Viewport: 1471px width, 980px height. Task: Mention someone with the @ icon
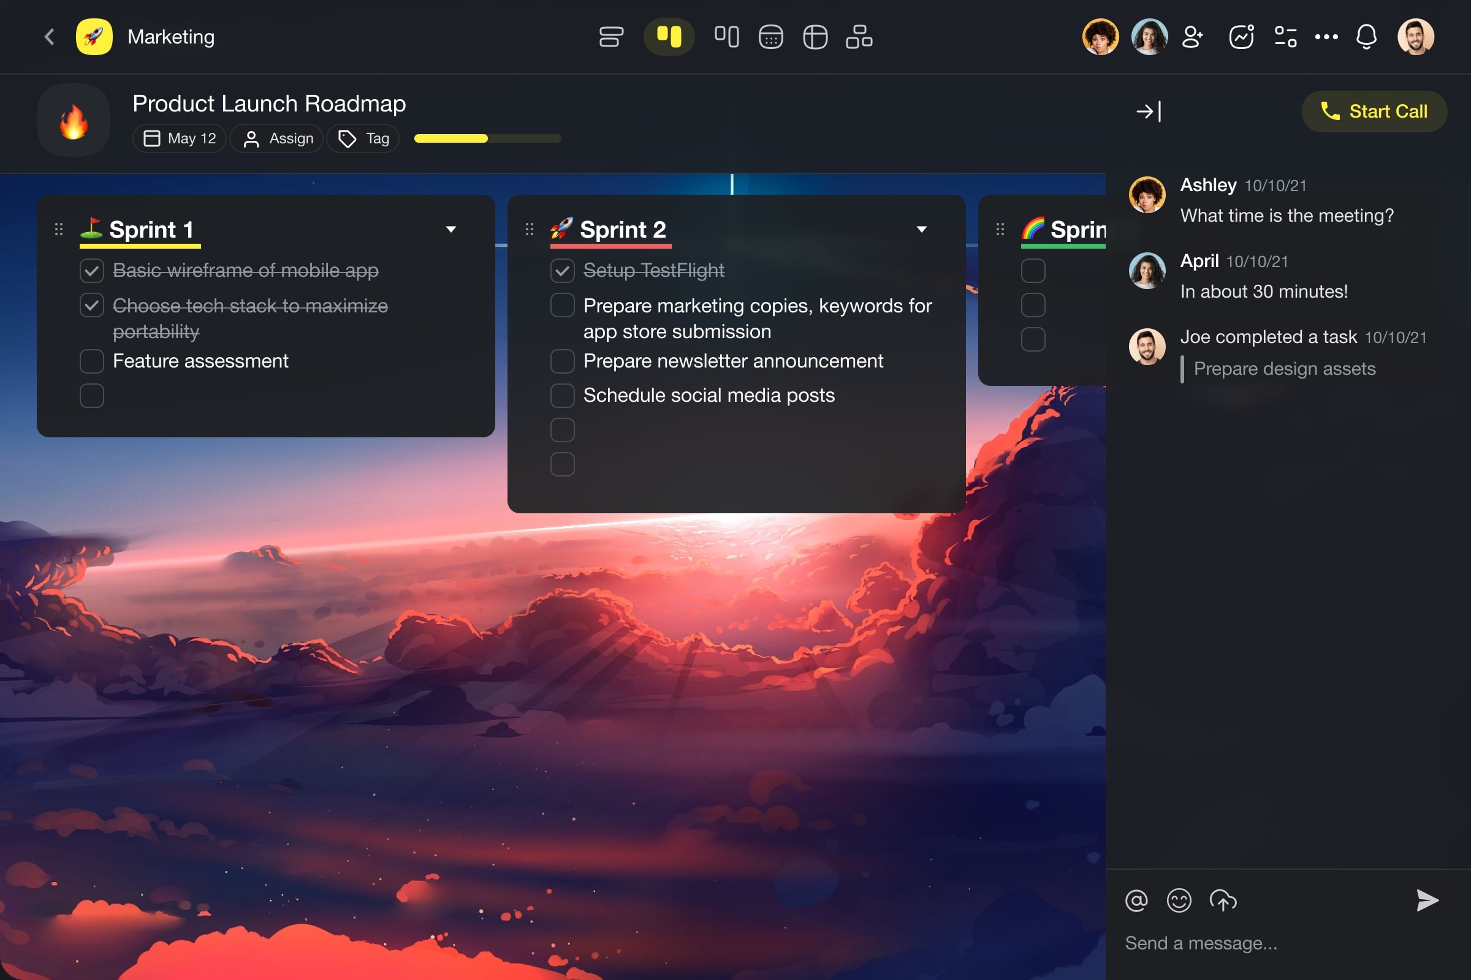click(x=1136, y=900)
